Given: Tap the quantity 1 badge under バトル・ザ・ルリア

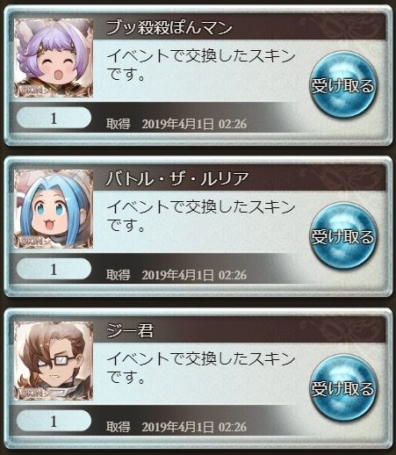Looking at the screenshot, I should coord(54,269).
